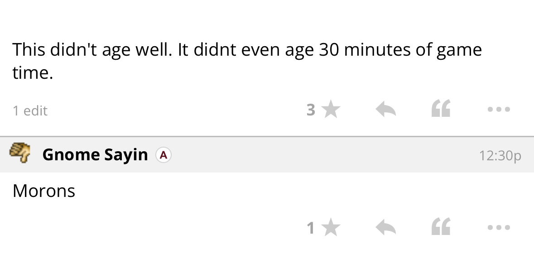Quote the "This didn't age well" post
The width and height of the screenshot is (534, 254).
pyautogui.click(x=441, y=110)
